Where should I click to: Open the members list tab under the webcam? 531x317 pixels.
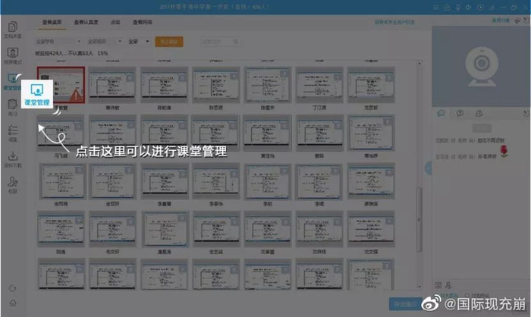pyautogui.click(x=479, y=113)
